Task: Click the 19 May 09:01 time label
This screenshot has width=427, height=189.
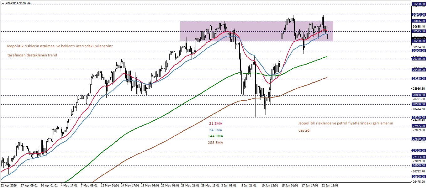Action: (150, 186)
